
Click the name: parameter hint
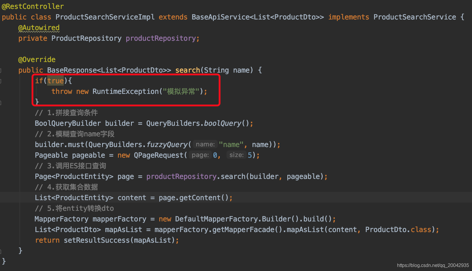point(205,144)
